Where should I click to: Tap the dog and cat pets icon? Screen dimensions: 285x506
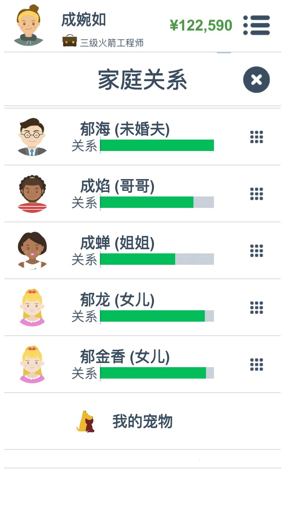pyautogui.click(x=85, y=421)
